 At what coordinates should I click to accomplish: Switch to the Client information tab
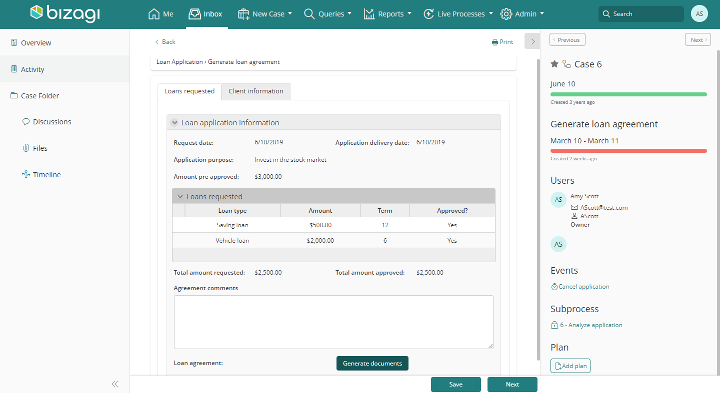pyautogui.click(x=256, y=91)
